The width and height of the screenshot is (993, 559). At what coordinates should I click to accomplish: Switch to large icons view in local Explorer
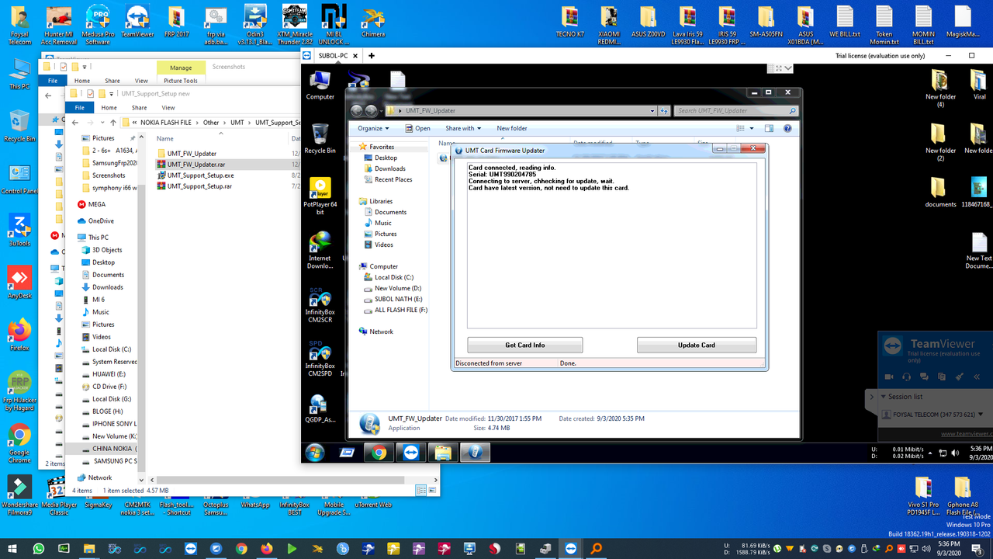click(x=432, y=490)
